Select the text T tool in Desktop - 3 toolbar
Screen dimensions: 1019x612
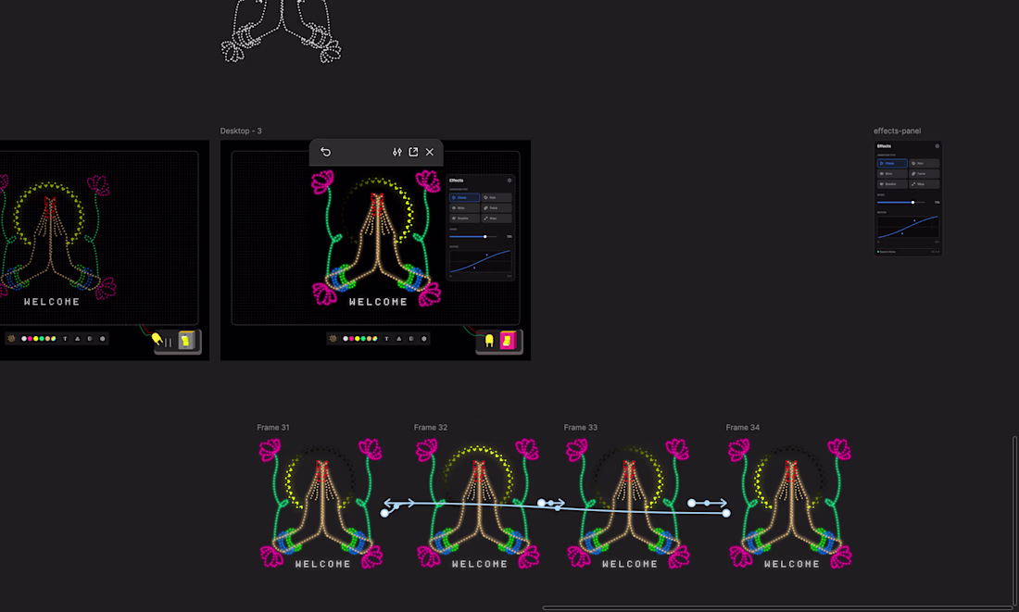pos(386,339)
